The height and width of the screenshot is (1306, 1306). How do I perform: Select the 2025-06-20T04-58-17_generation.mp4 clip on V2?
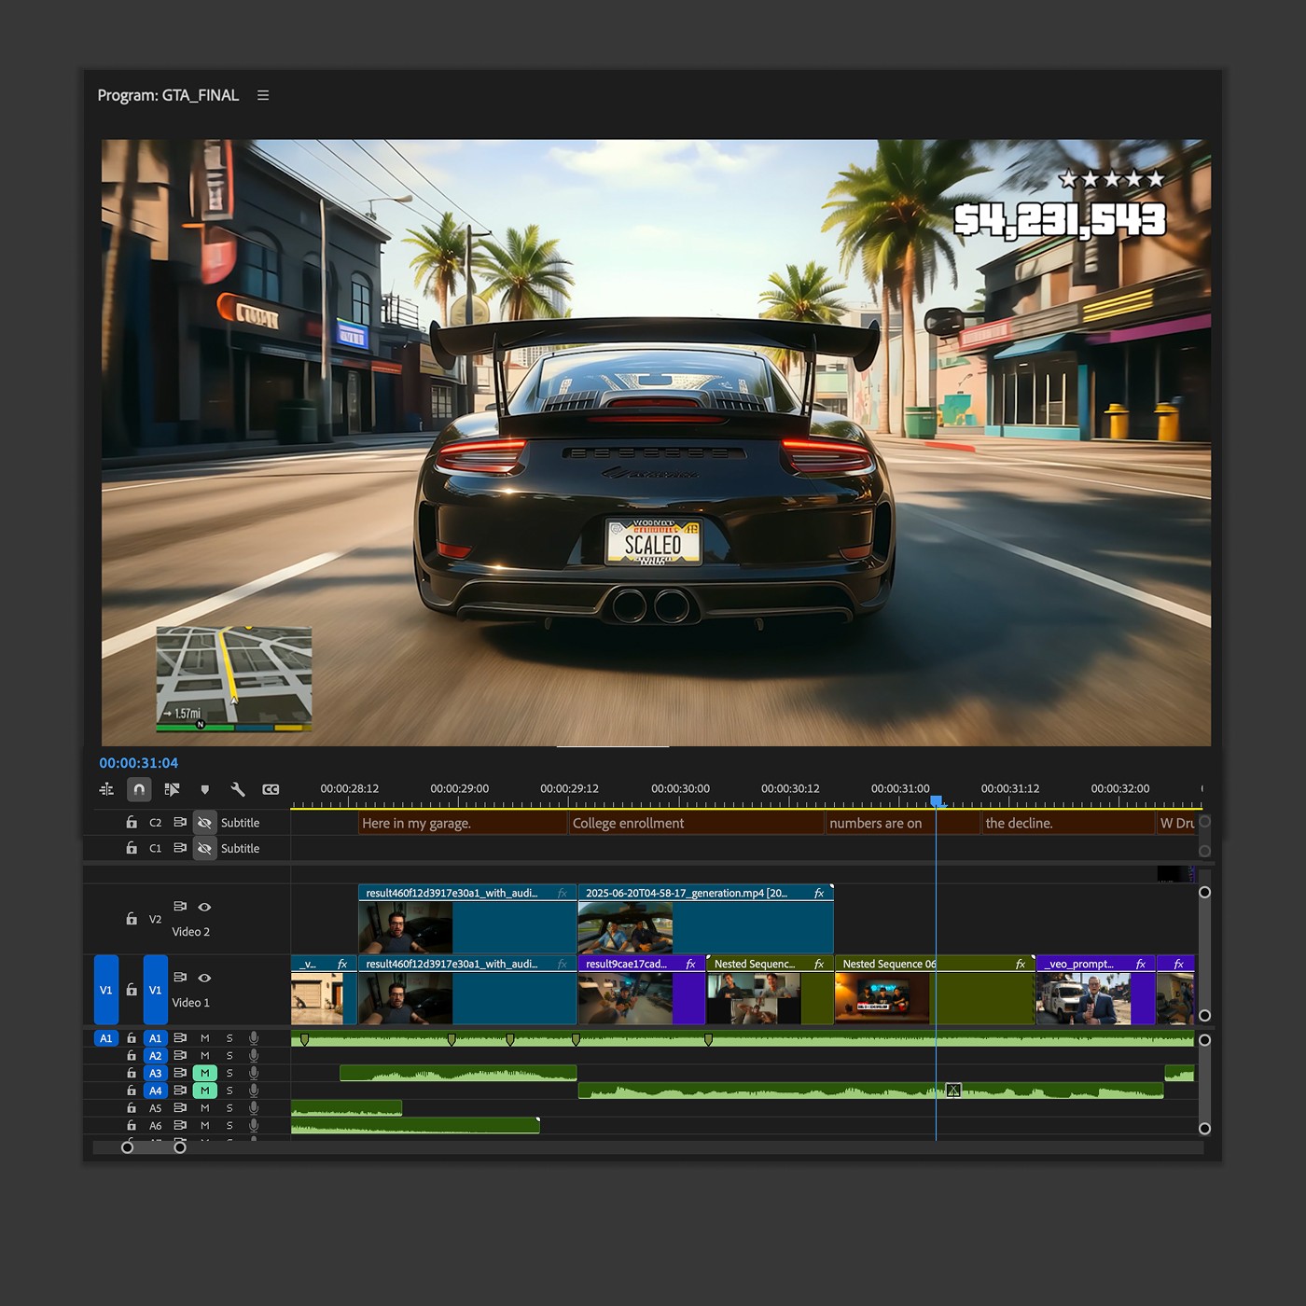point(705,919)
